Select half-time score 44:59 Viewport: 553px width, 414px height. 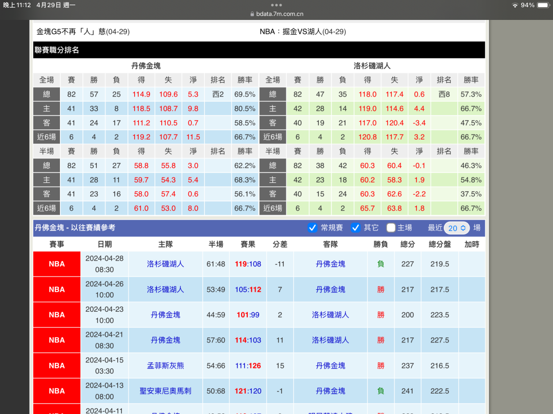point(216,315)
